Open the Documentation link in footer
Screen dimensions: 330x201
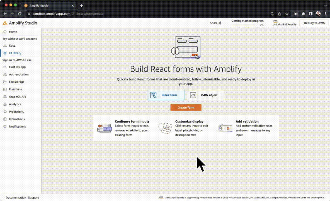(x=16, y=197)
